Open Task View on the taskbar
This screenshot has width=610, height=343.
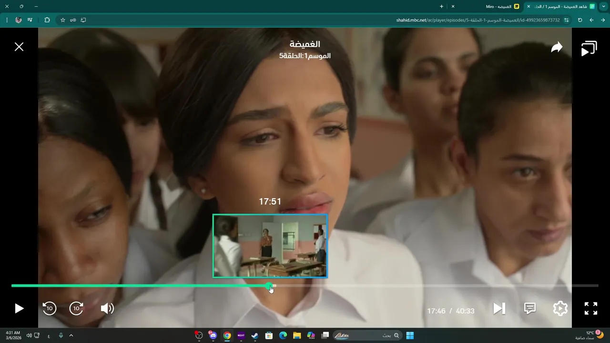pyautogui.click(x=325, y=335)
